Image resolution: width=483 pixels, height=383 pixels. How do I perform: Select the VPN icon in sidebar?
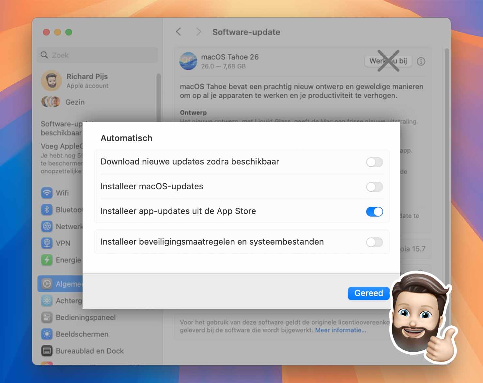point(47,243)
